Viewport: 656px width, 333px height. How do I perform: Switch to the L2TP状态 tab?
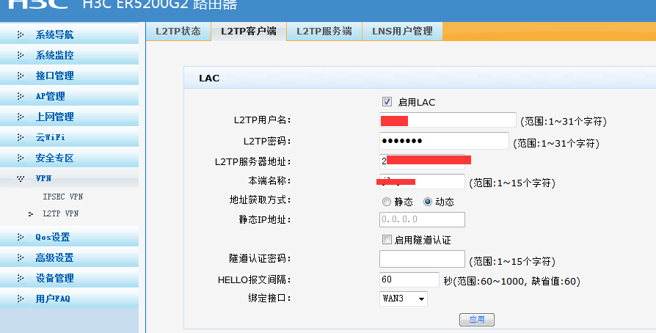pyautogui.click(x=178, y=32)
